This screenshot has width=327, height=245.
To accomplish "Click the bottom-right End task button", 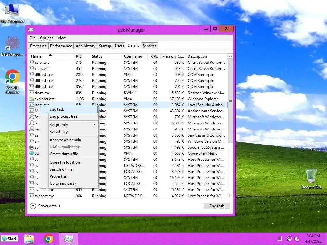I will [217, 206].
